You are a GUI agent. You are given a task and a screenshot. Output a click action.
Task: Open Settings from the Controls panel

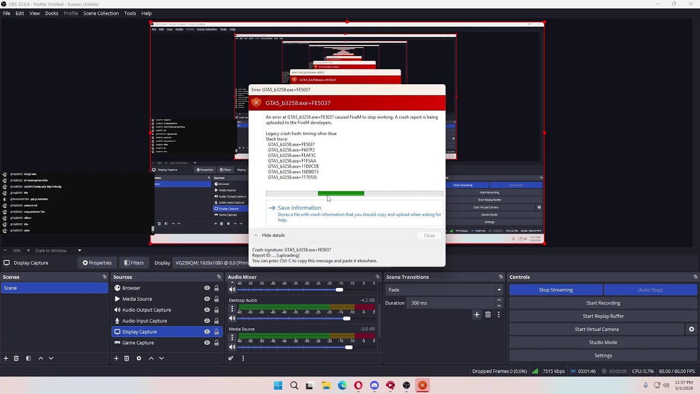coord(603,356)
